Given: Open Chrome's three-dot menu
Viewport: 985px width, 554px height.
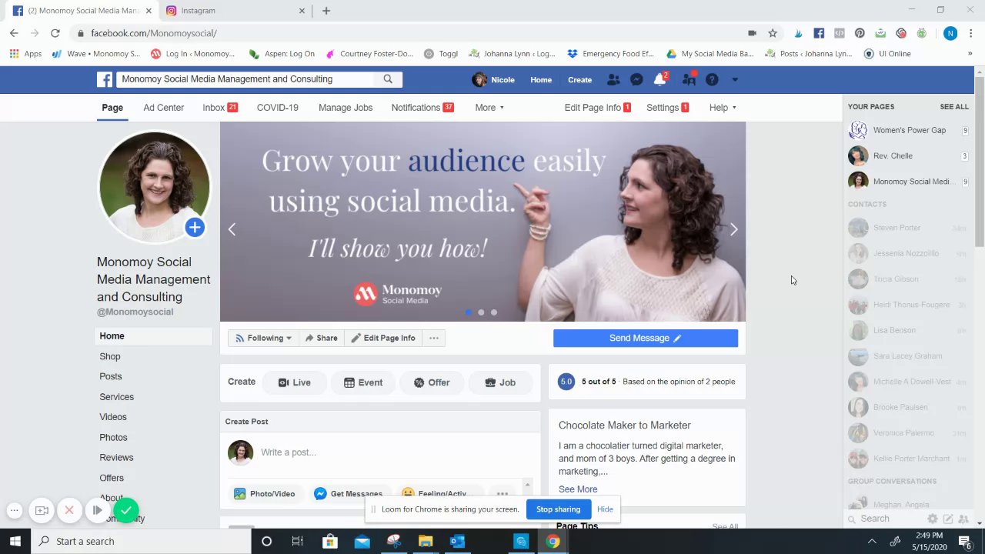Looking at the screenshot, I should [x=970, y=33].
